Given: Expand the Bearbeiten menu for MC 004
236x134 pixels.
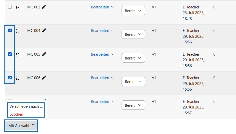Looking at the screenshot, I should coord(102,31).
